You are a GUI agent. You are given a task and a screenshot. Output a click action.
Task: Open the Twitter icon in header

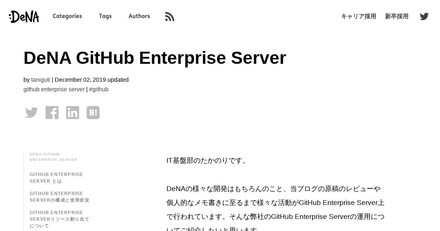point(424,16)
